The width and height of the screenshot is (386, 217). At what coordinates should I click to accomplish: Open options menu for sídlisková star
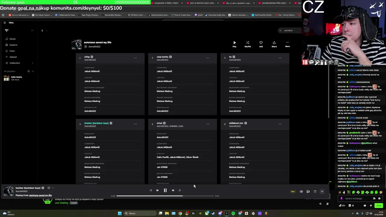(x=280, y=124)
